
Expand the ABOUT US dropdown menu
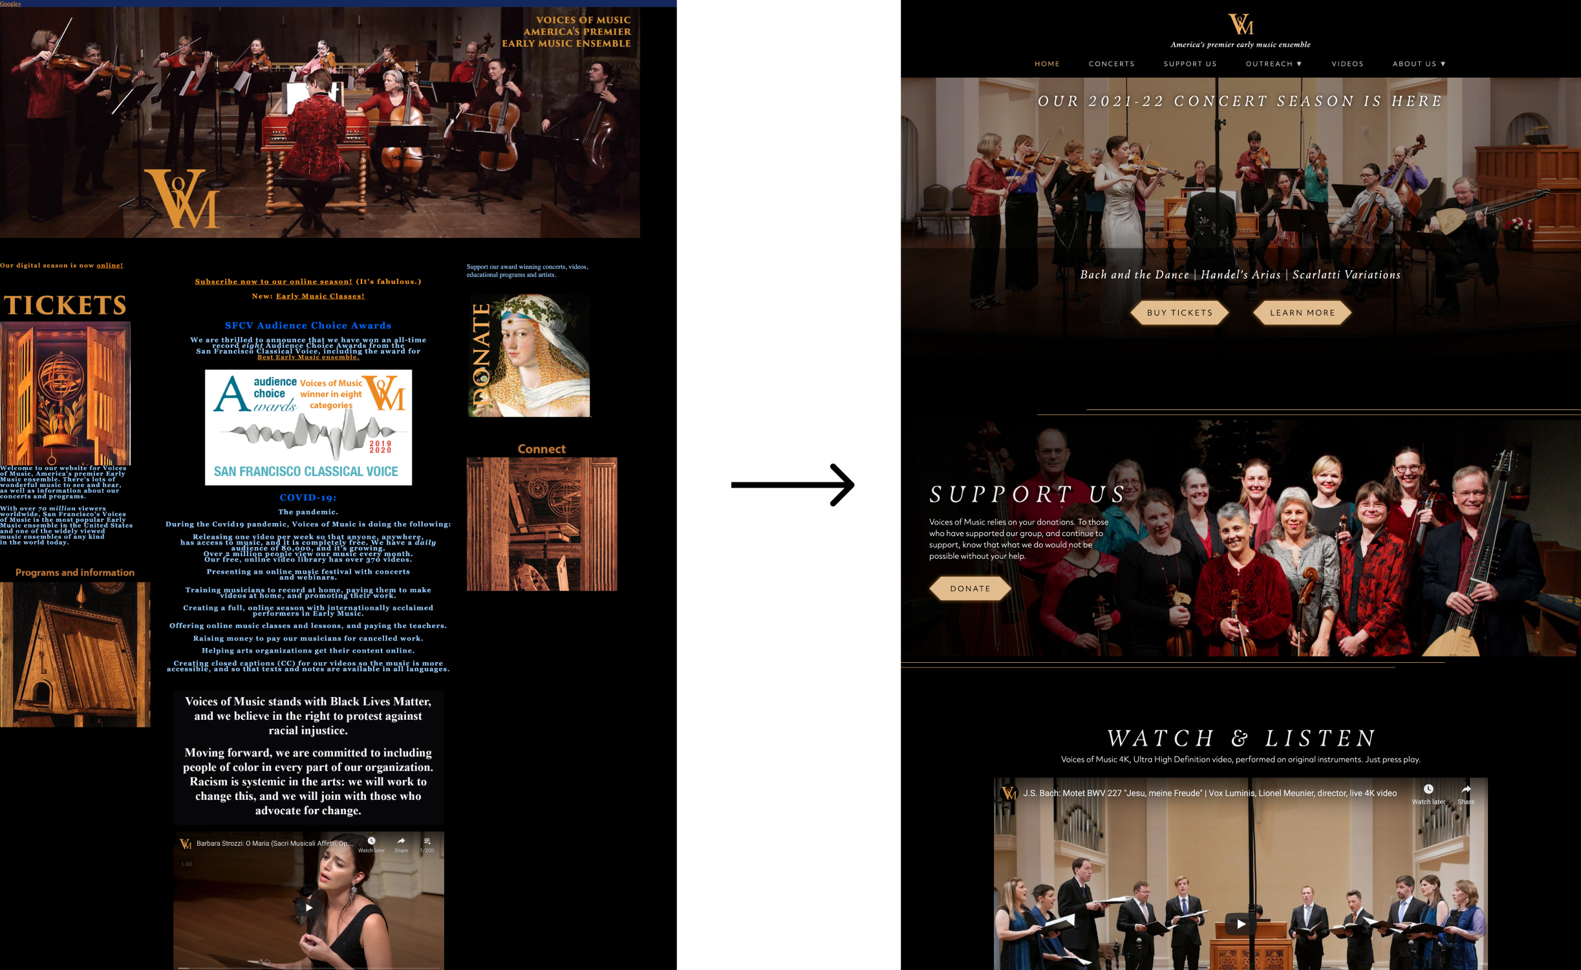[x=1424, y=63]
